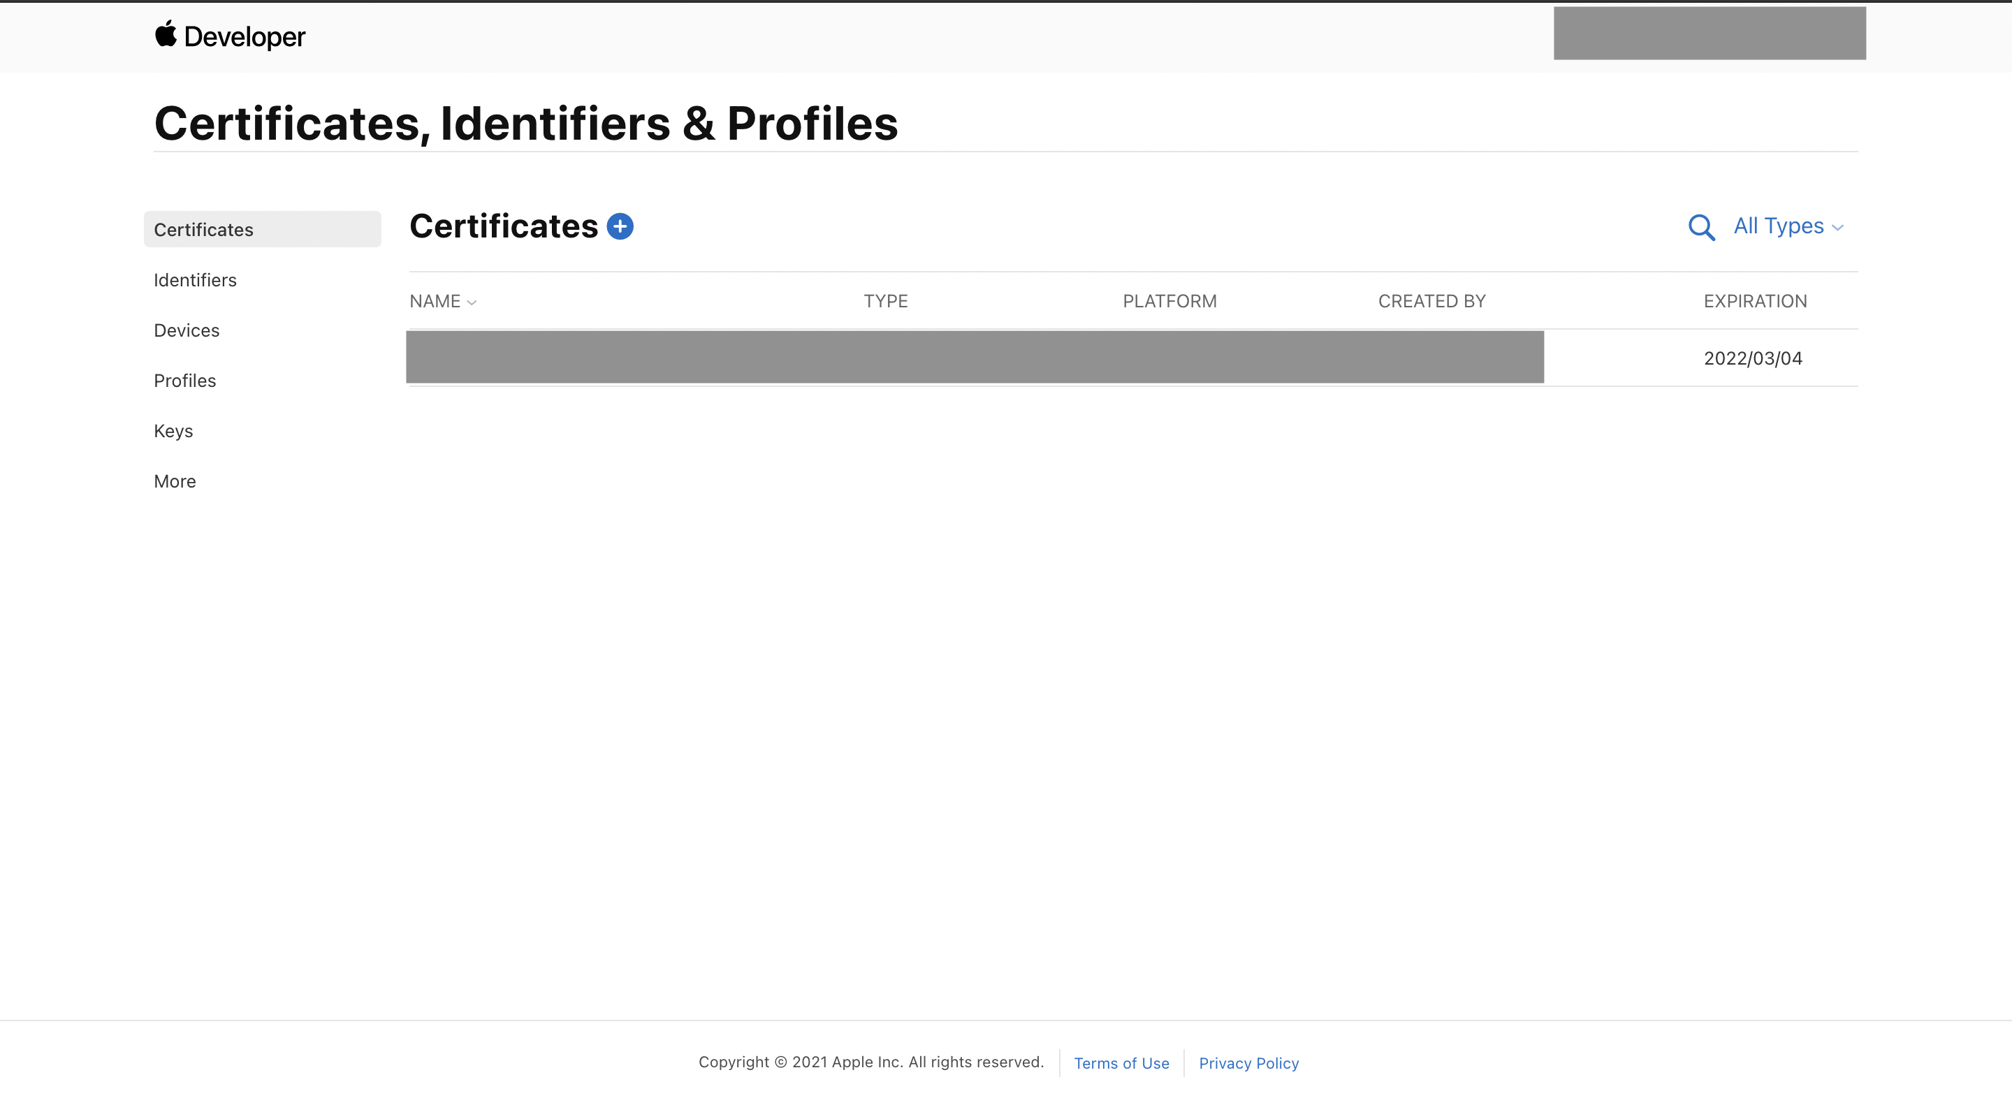This screenshot has width=2012, height=1105.
Task: Click chevron next to All Types
Action: click(1838, 228)
